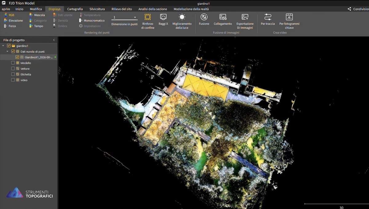This screenshot has width=369, height=209.
Task: Open the Cartografia tab
Action: [x=75, y=9]
